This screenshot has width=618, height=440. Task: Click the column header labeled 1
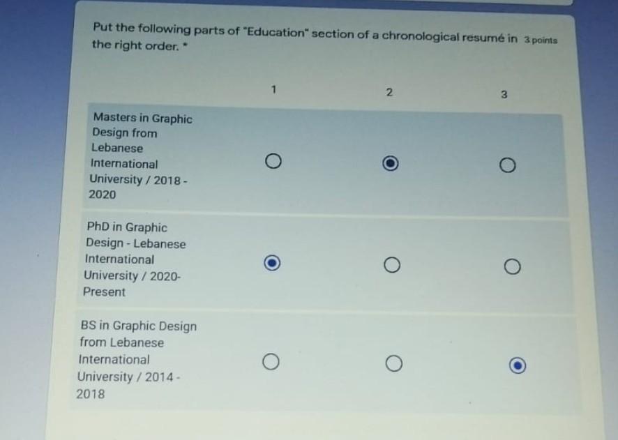point(274,89)
